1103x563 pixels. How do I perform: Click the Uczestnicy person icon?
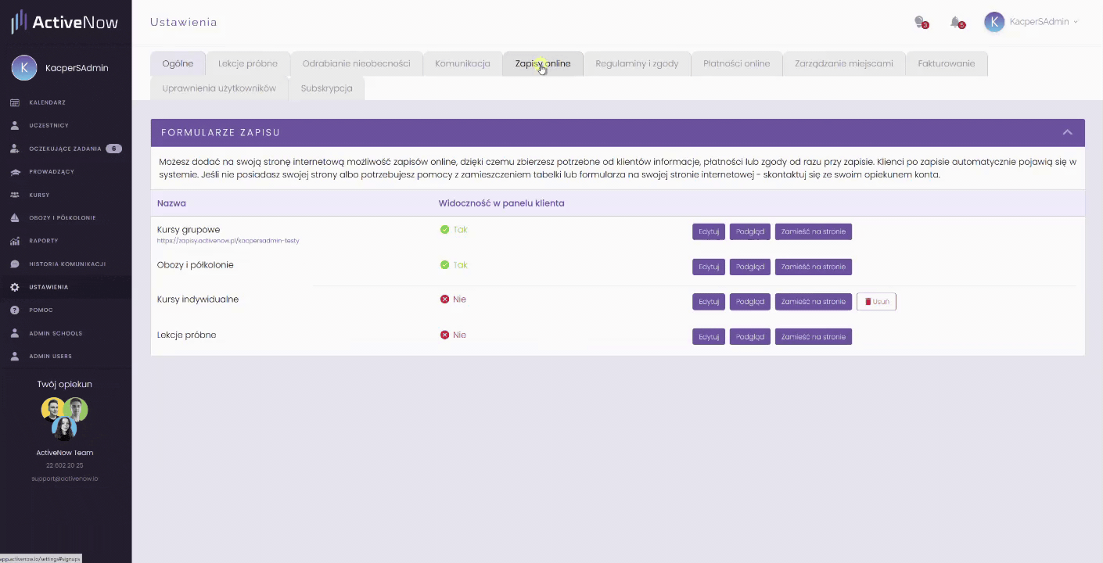[x=15, y=125]
